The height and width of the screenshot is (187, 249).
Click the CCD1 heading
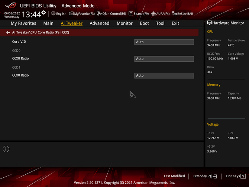coord(16,68)
